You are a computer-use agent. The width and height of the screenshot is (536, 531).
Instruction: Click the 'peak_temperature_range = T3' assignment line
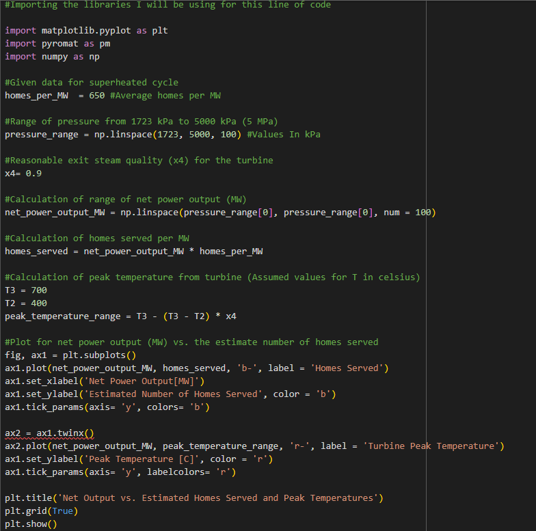pyautogui.click(x=120, y=316)
